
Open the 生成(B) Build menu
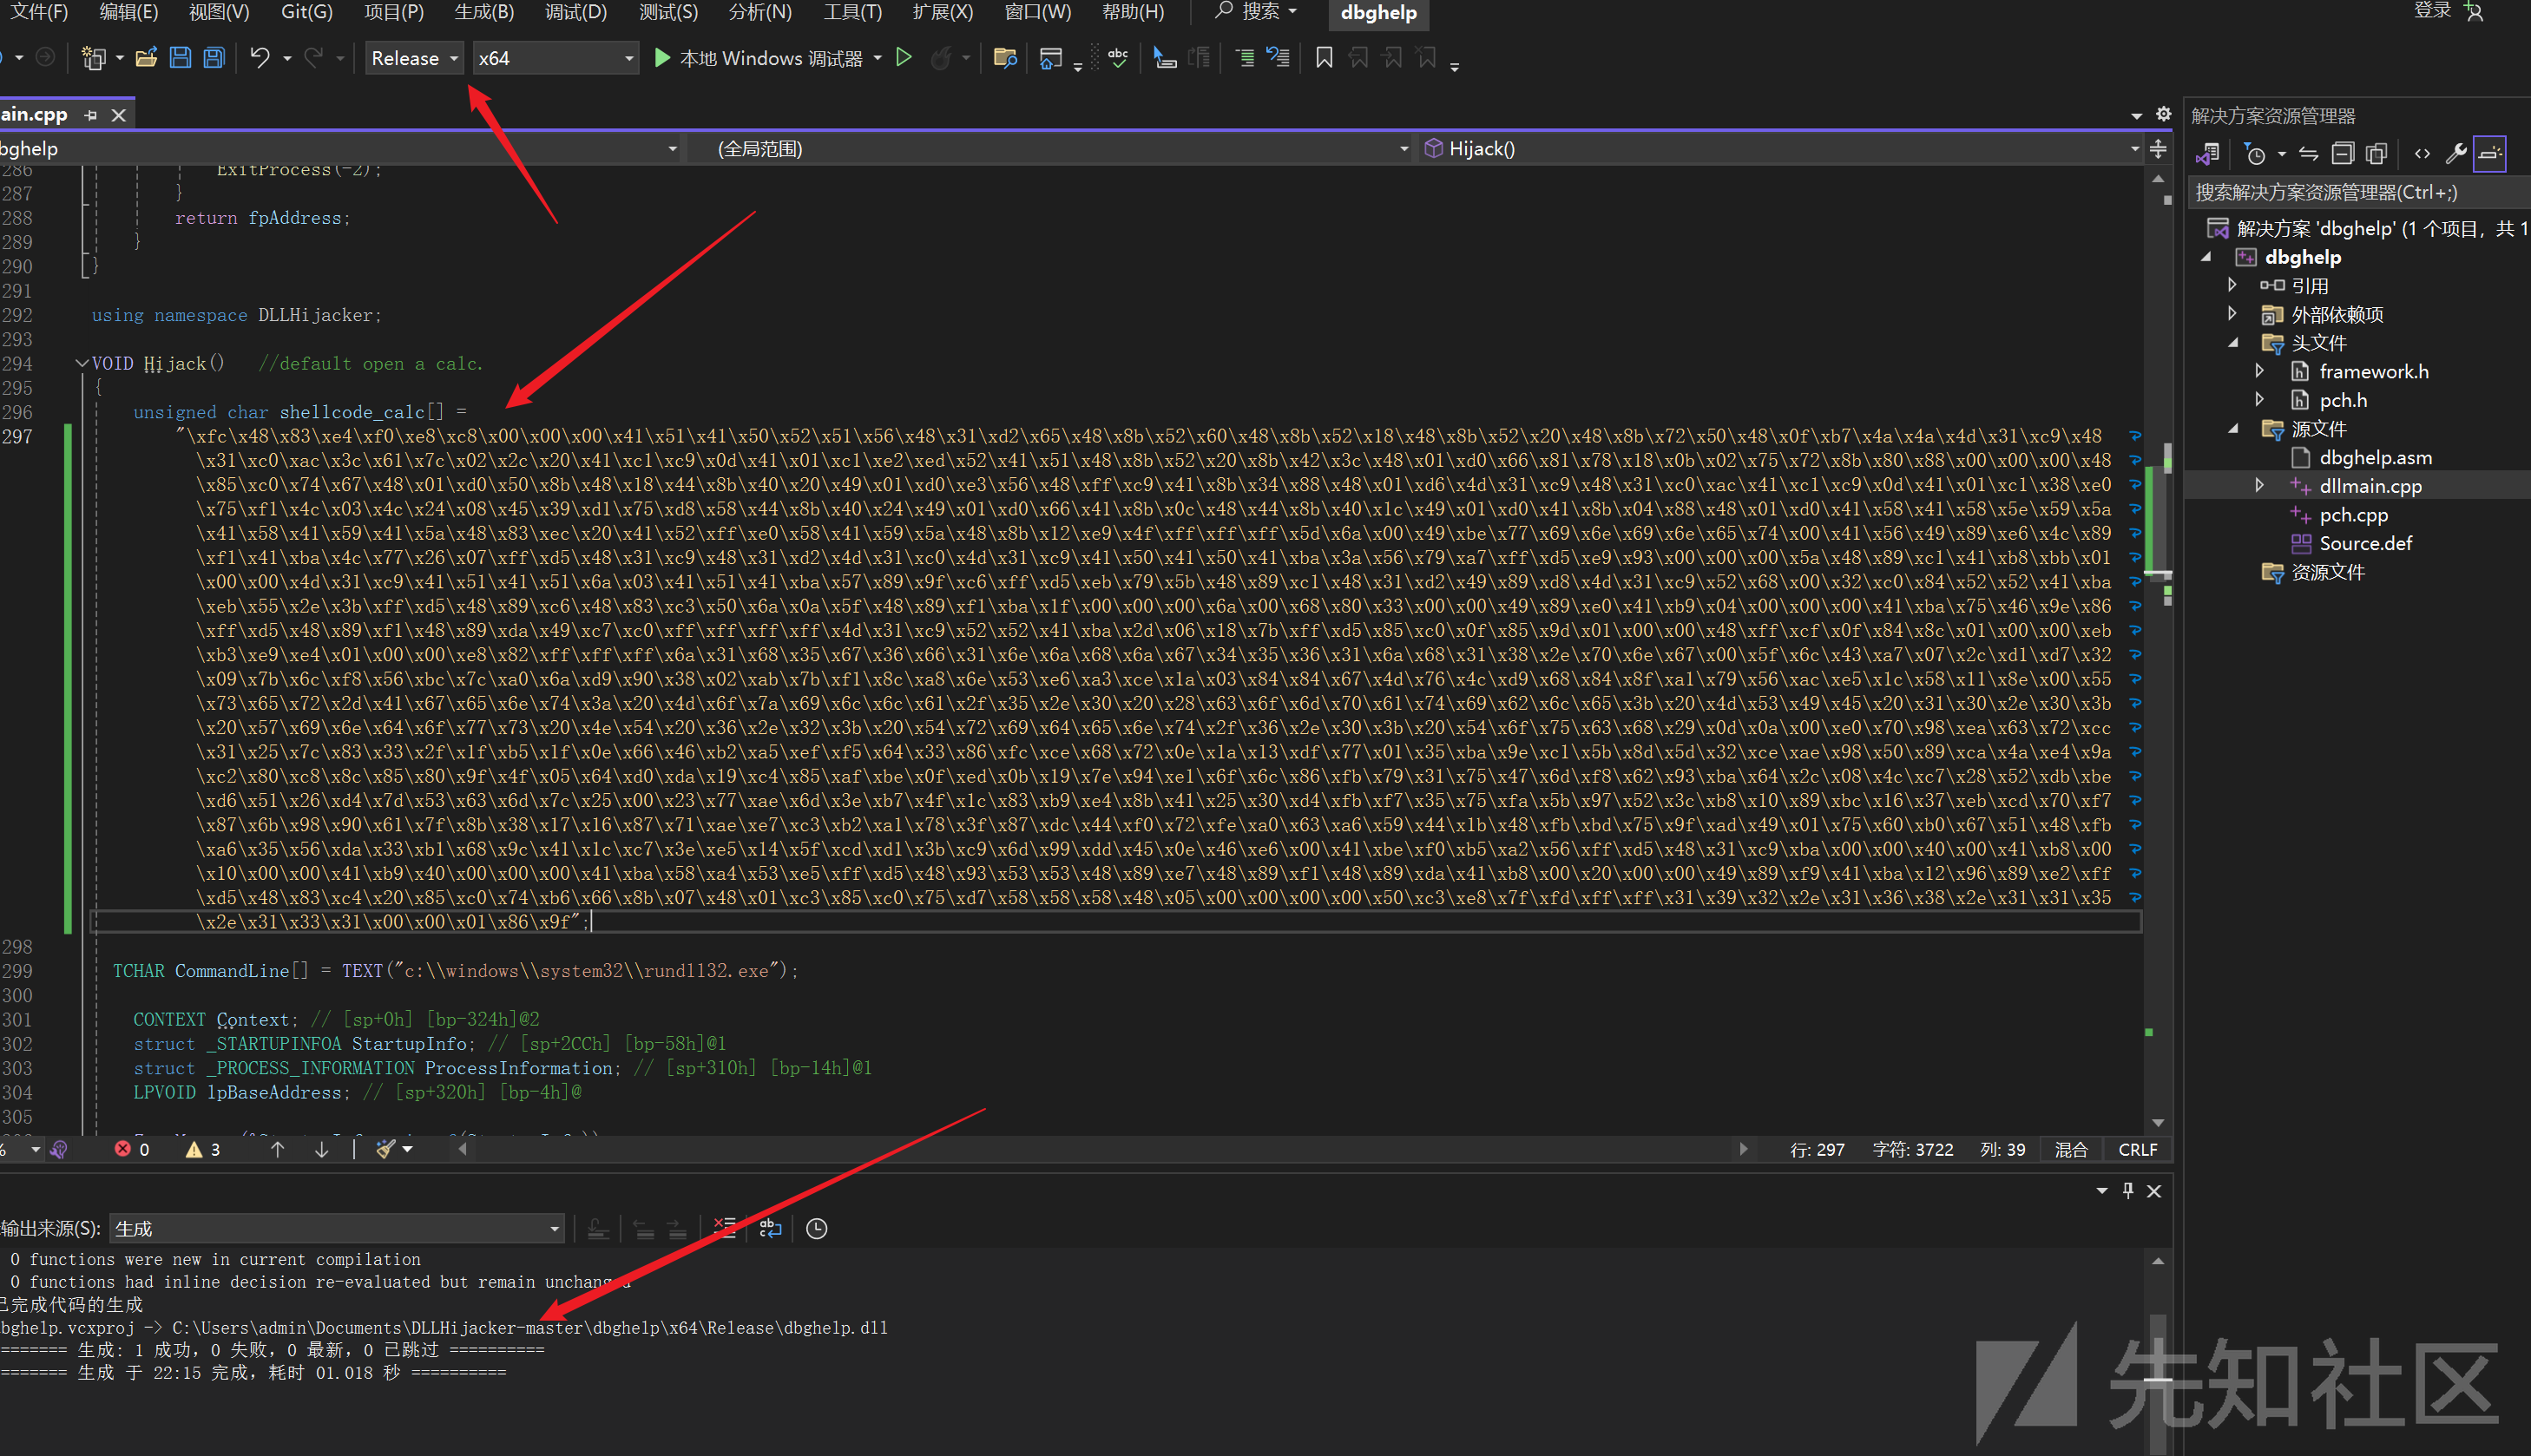pos(484,12)
